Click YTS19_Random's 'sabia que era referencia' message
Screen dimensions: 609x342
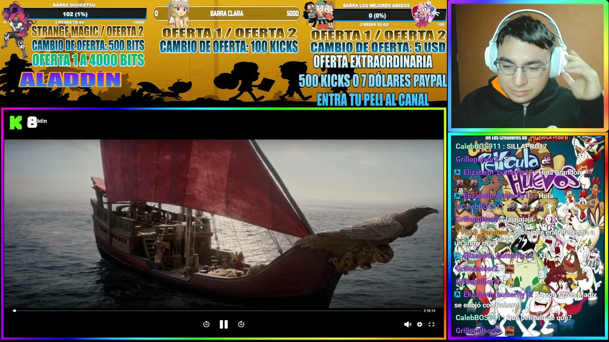(x=524, y=237)
